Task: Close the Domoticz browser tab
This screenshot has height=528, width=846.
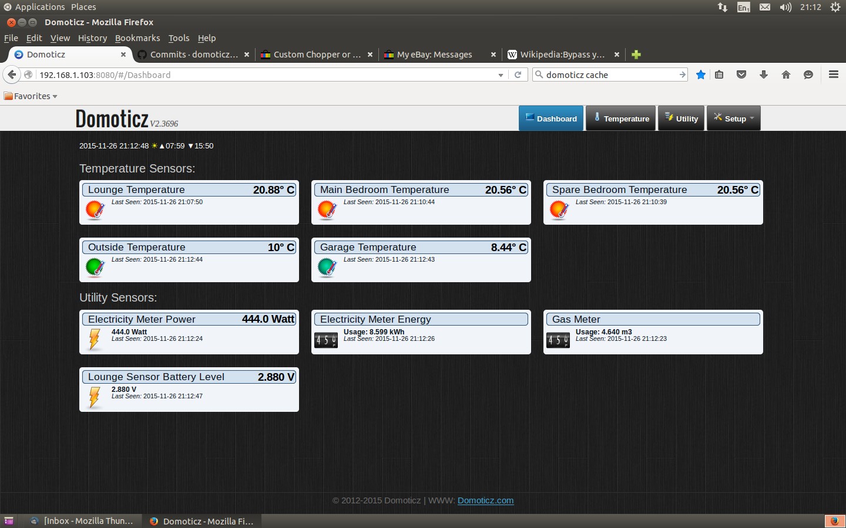Action: (123, 55)
